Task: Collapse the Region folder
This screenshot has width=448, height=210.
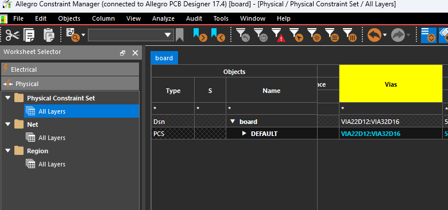Action: [7, 151]
